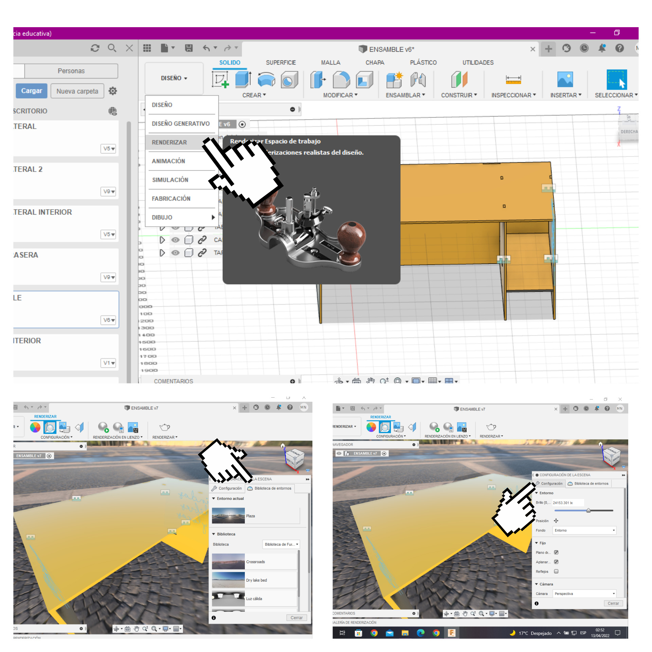Toggle the Plano de... checkbox under Fijo
Screen dimensions: 652x652
(556, 553)
